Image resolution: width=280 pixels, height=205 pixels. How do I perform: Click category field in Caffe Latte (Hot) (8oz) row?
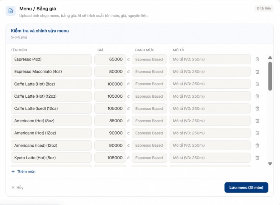pyautogui.click(x=150, y=84)
